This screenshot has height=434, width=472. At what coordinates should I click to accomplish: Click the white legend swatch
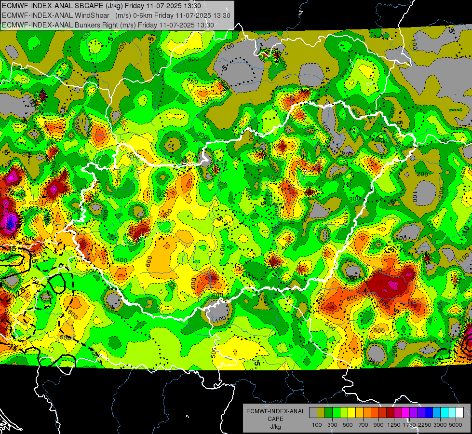[x=459, y=413]
